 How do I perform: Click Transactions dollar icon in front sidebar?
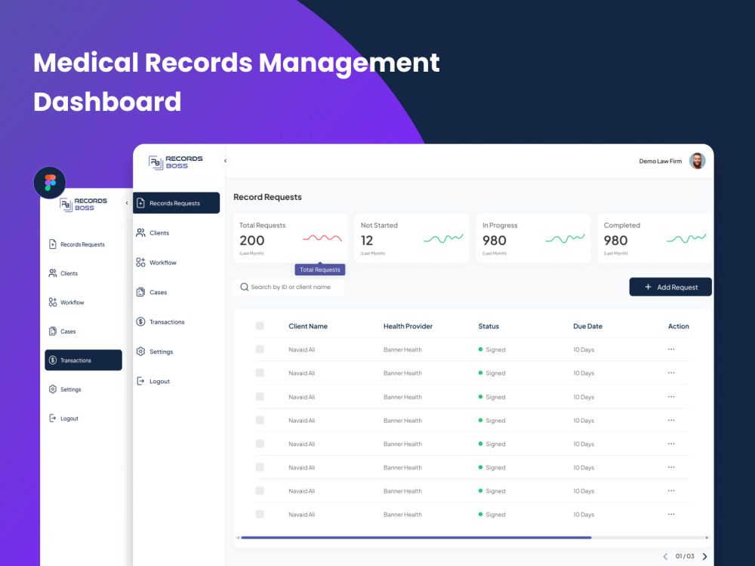click(x=140, y=321)
